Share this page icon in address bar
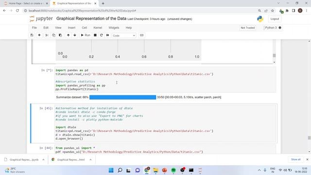This screenshot has width=311, height=175. [266, 11]
